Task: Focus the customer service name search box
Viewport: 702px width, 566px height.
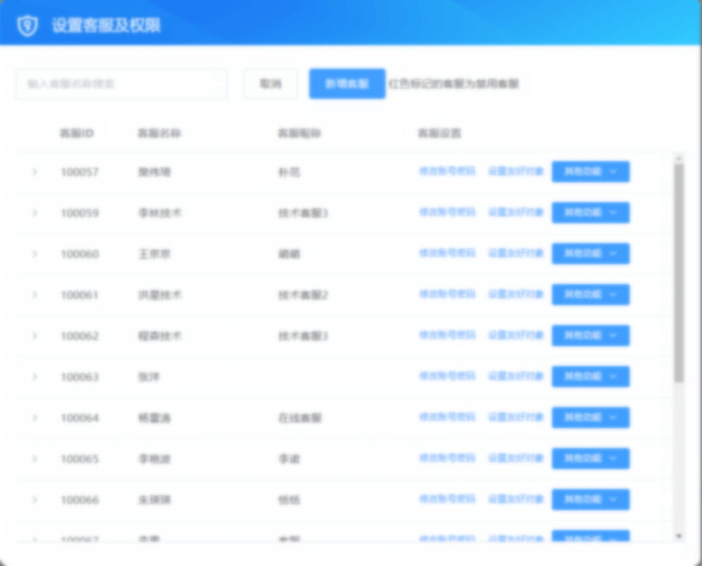Action: [x=122, y=83]
